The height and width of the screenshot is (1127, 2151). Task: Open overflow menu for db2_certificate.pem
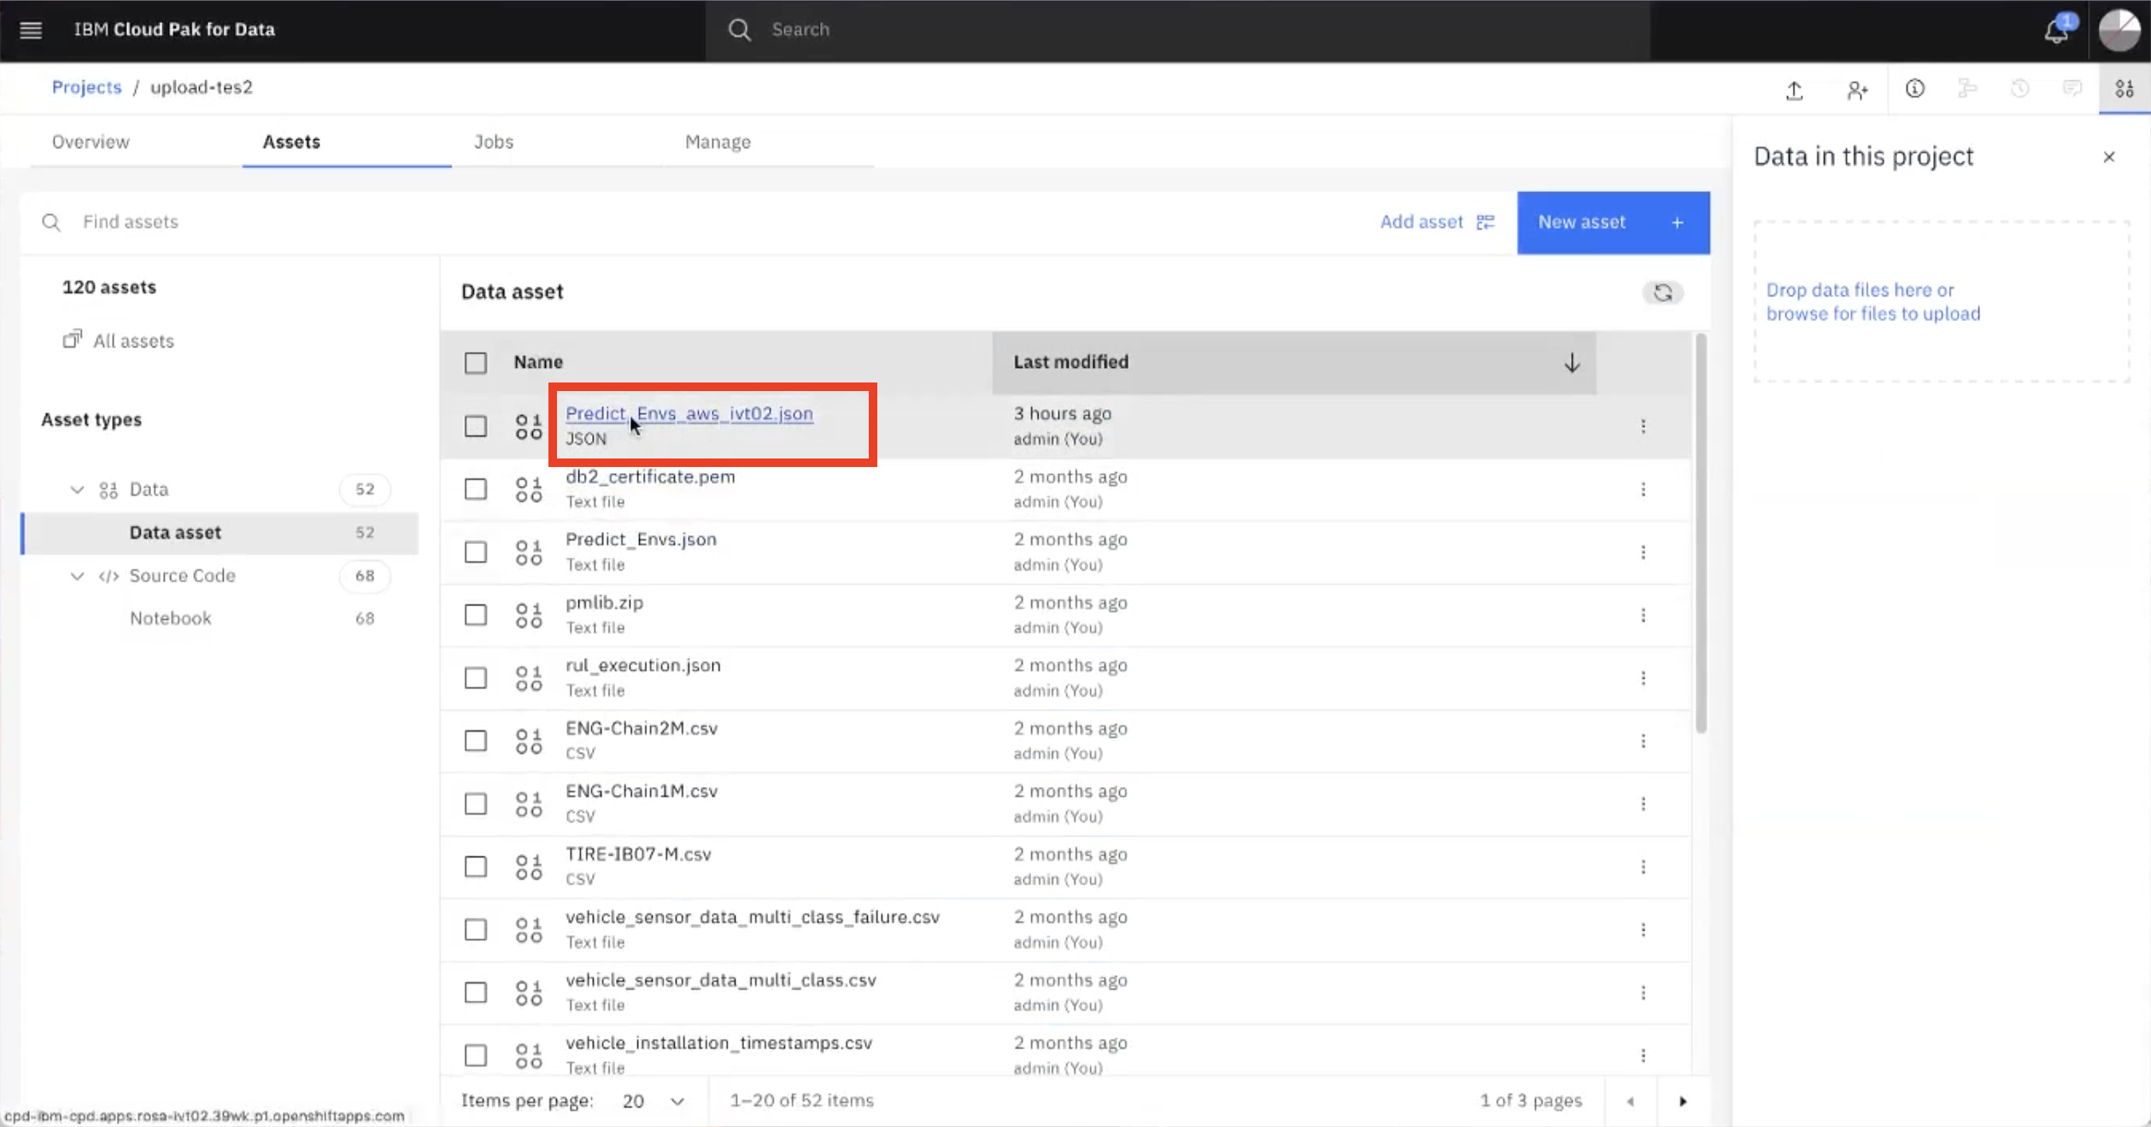point(1643,489)
